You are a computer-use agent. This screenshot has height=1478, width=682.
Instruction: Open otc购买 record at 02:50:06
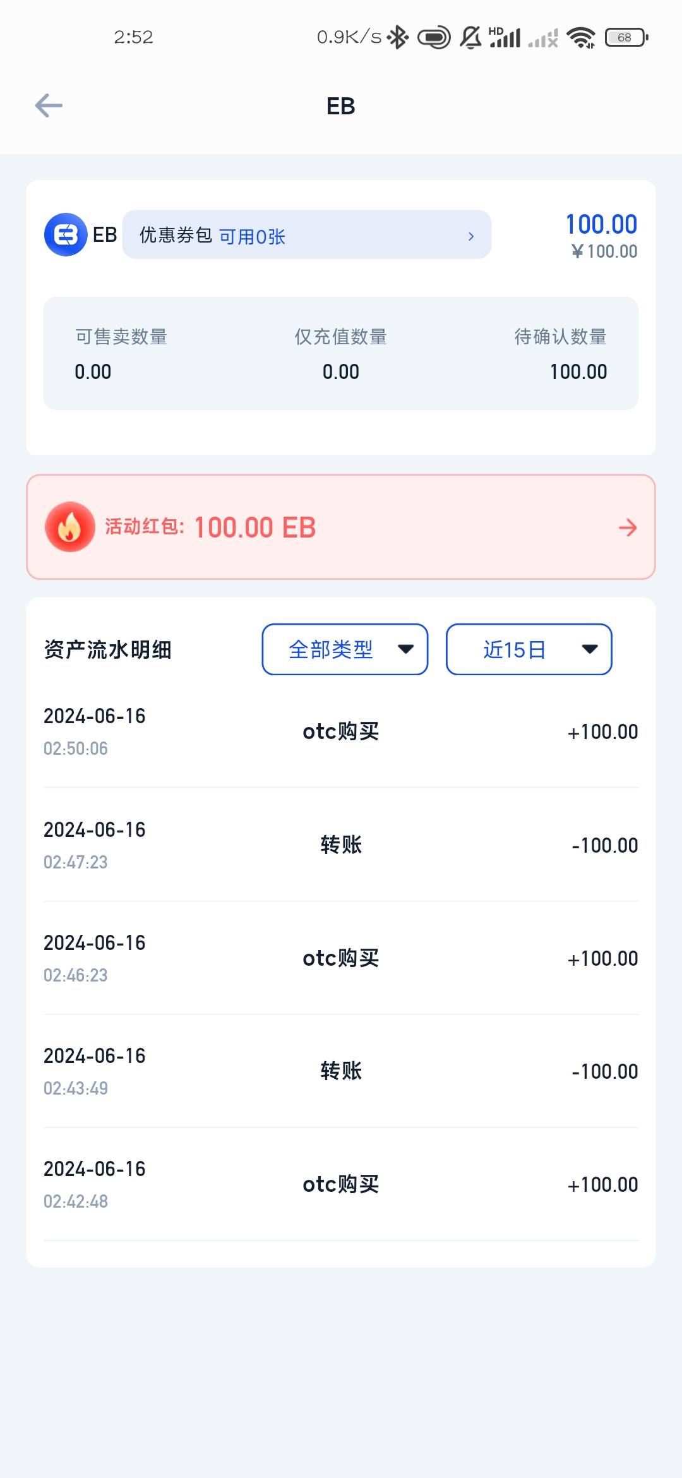point(341,731)
